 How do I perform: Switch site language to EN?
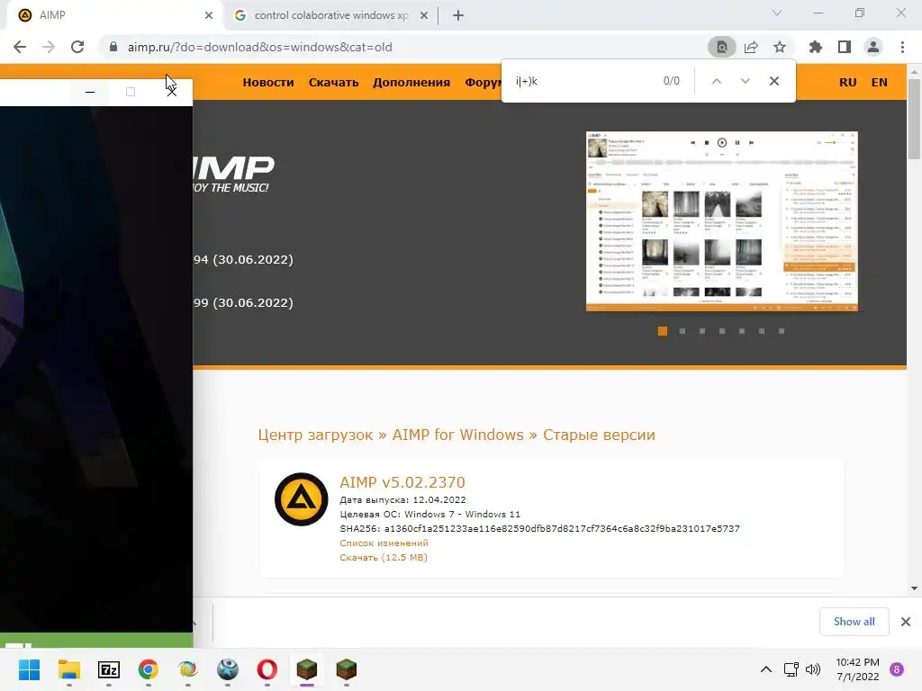879,82
